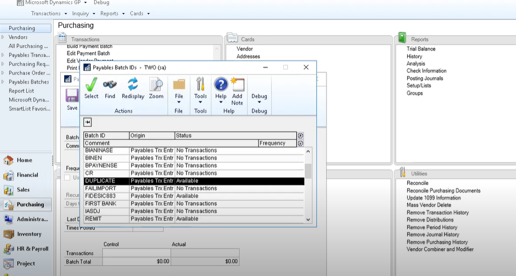Sort by Batch ID column header
Image resolution: width=516 pixels, height=276 pixels.
106,136
